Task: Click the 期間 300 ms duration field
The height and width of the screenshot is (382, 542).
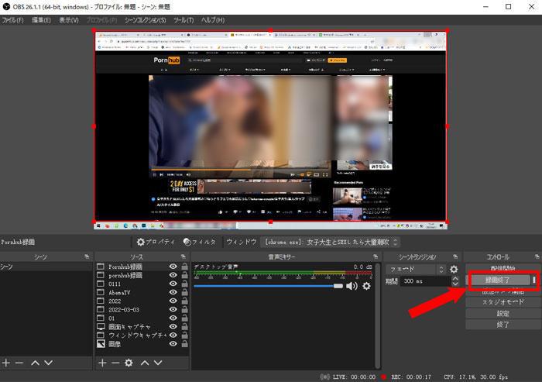Action: point(426,281)
